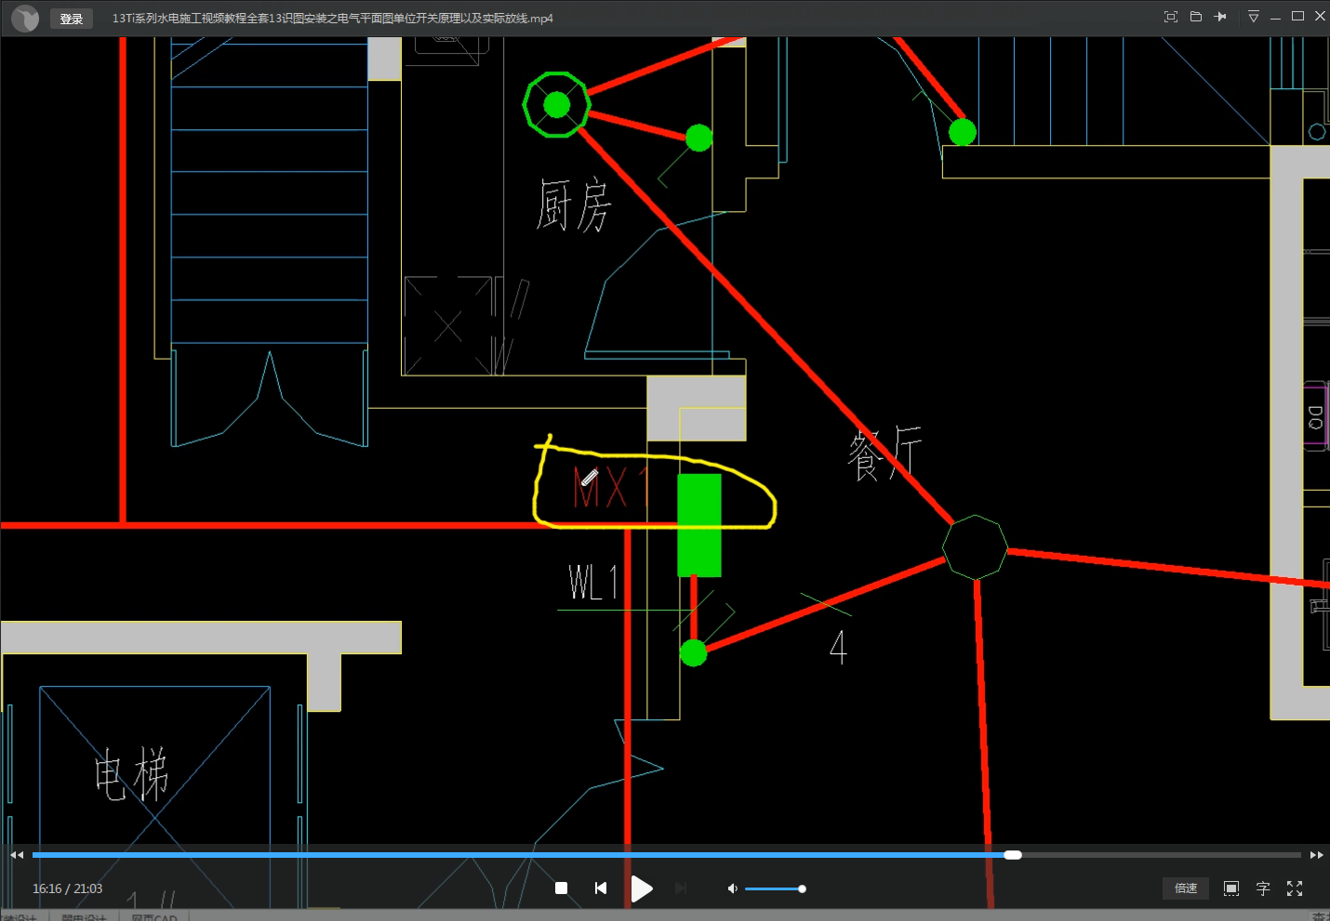Click the 登录 login button
Screen dimensions: 1330x921
72,19
